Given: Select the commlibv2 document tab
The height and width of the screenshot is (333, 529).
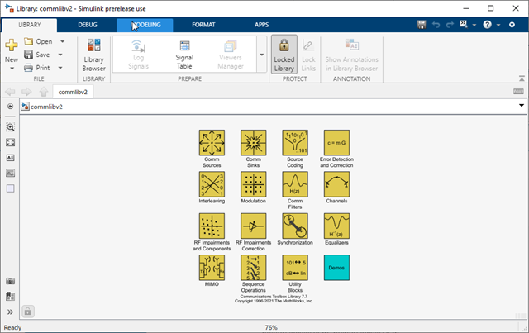Looking at the screenshot, I should coord(73,92).
